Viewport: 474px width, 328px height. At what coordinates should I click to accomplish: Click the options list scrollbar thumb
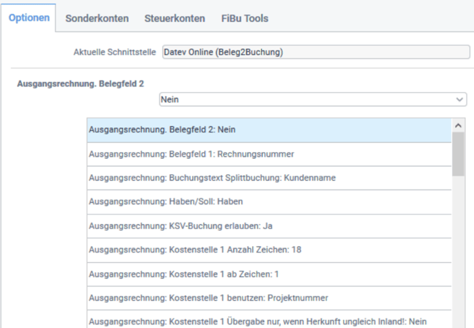point(459,155)
